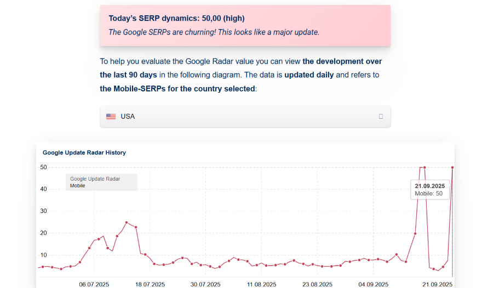Click the 11.08.2025 axis date label
Screen dimensions: 482x288
tap(262, 284)
